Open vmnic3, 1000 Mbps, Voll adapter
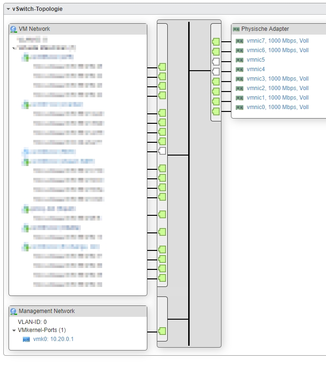The image size is (326, 369). point(278,79)
